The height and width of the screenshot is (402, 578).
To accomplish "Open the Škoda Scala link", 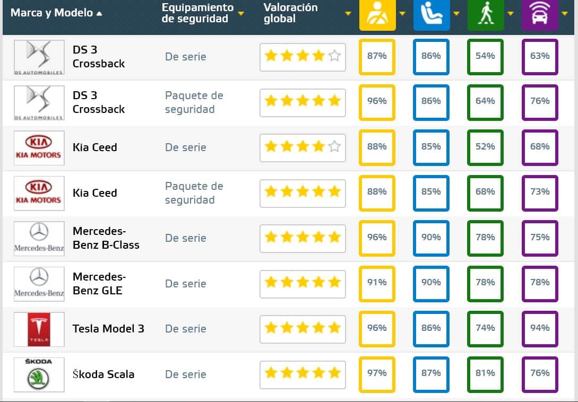I will 103,374.
